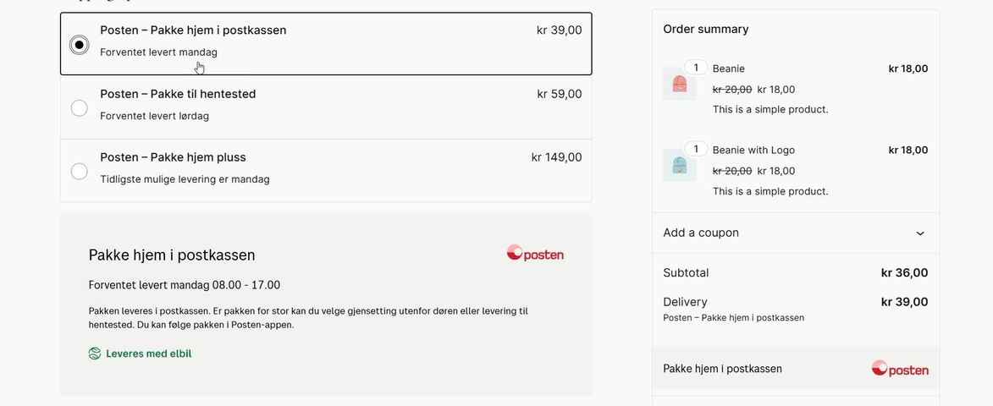Viewport: 993px width, 406px height.
Task: Click the blue Beanie with Logo thumbnail
Action: point(680,165)
